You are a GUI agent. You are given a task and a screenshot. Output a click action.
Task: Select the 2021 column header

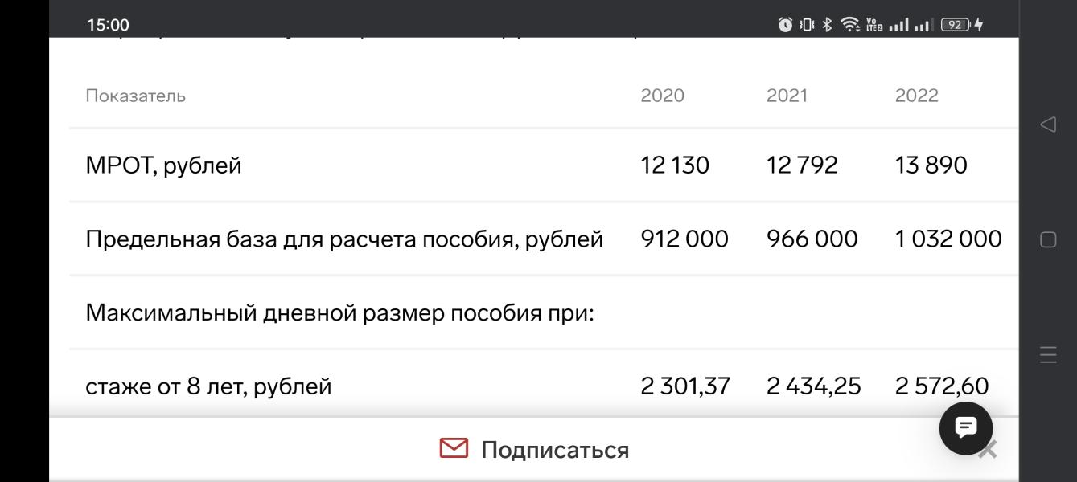click(787, 96)
